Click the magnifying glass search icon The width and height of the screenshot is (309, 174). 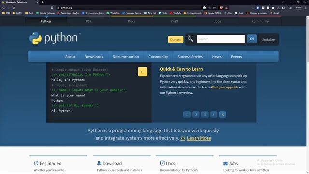click(190, 39)
